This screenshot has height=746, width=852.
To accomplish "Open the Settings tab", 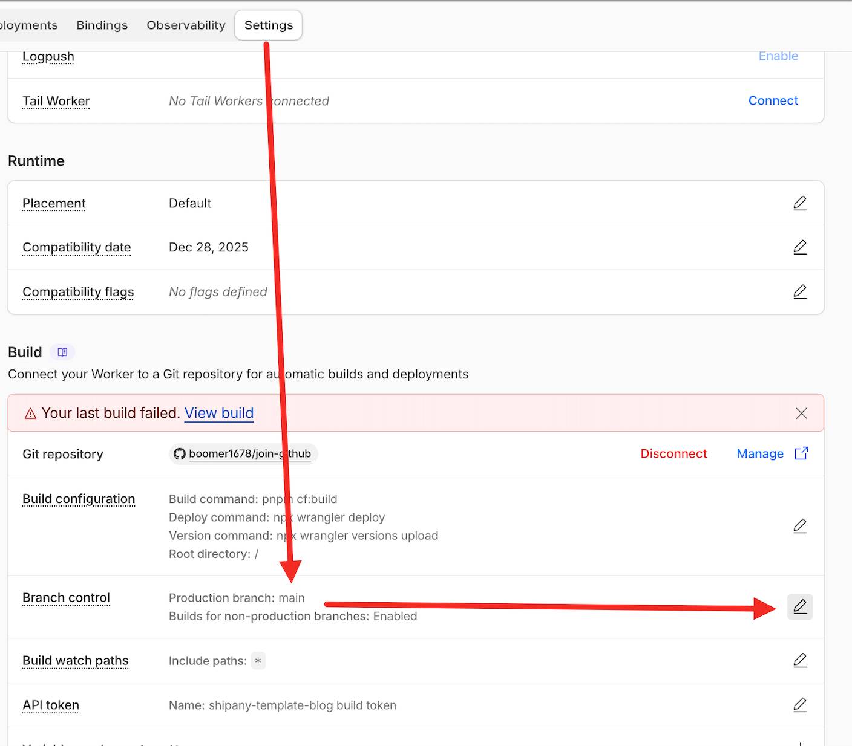I will point(268,25).
